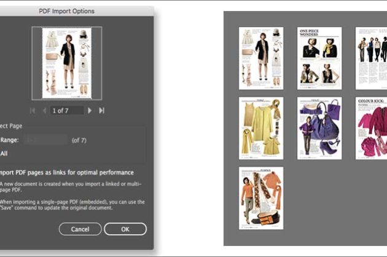Select the 'Colour Kick' page artboard
This screenshot has width=387, height=257.
coord(371,128)
